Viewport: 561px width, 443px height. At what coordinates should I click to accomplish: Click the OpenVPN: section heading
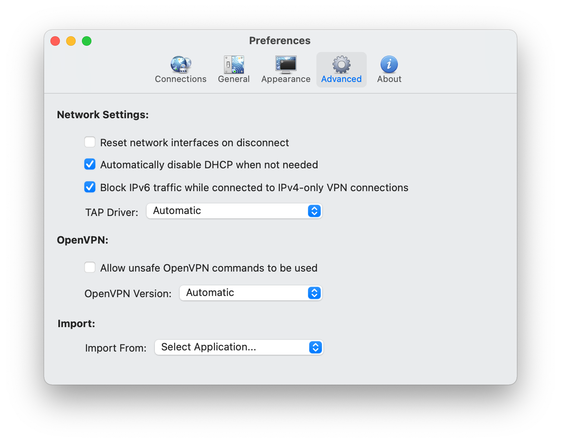[83, 240]
